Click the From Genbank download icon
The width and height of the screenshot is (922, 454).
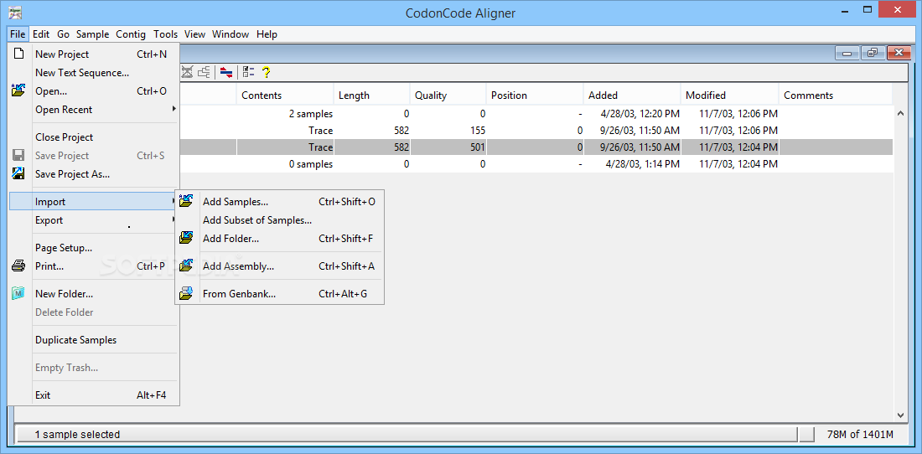pos(186,294)
